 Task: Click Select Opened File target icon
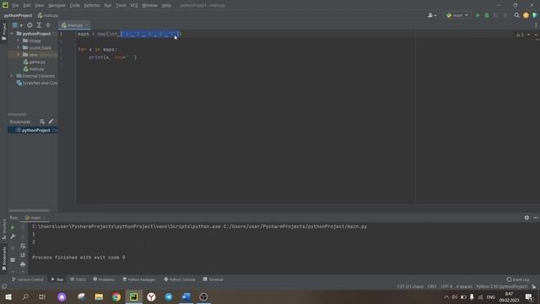(30, 25)
